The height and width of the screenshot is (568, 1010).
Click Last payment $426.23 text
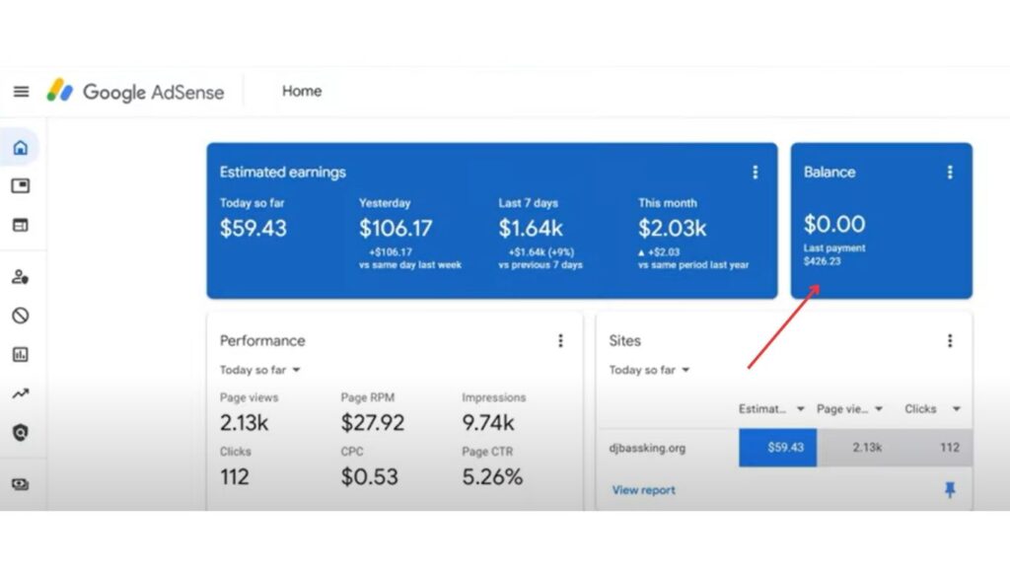(x=834, y=254)
